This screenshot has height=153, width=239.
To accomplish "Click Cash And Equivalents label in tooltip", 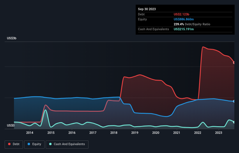I will 153,29.
